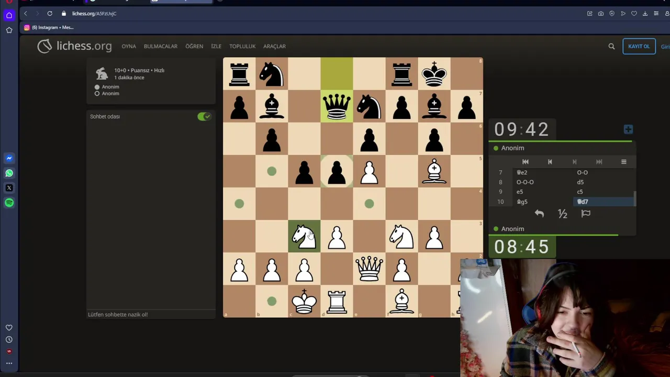Reload the page with the browser refresh icon
Screen dimensions: 670x377
(50, 14)
